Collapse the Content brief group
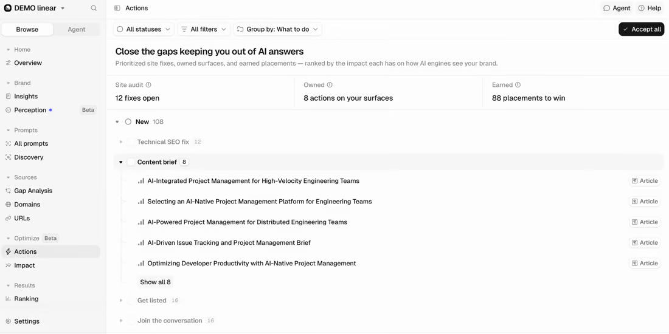 pos(121,162)
